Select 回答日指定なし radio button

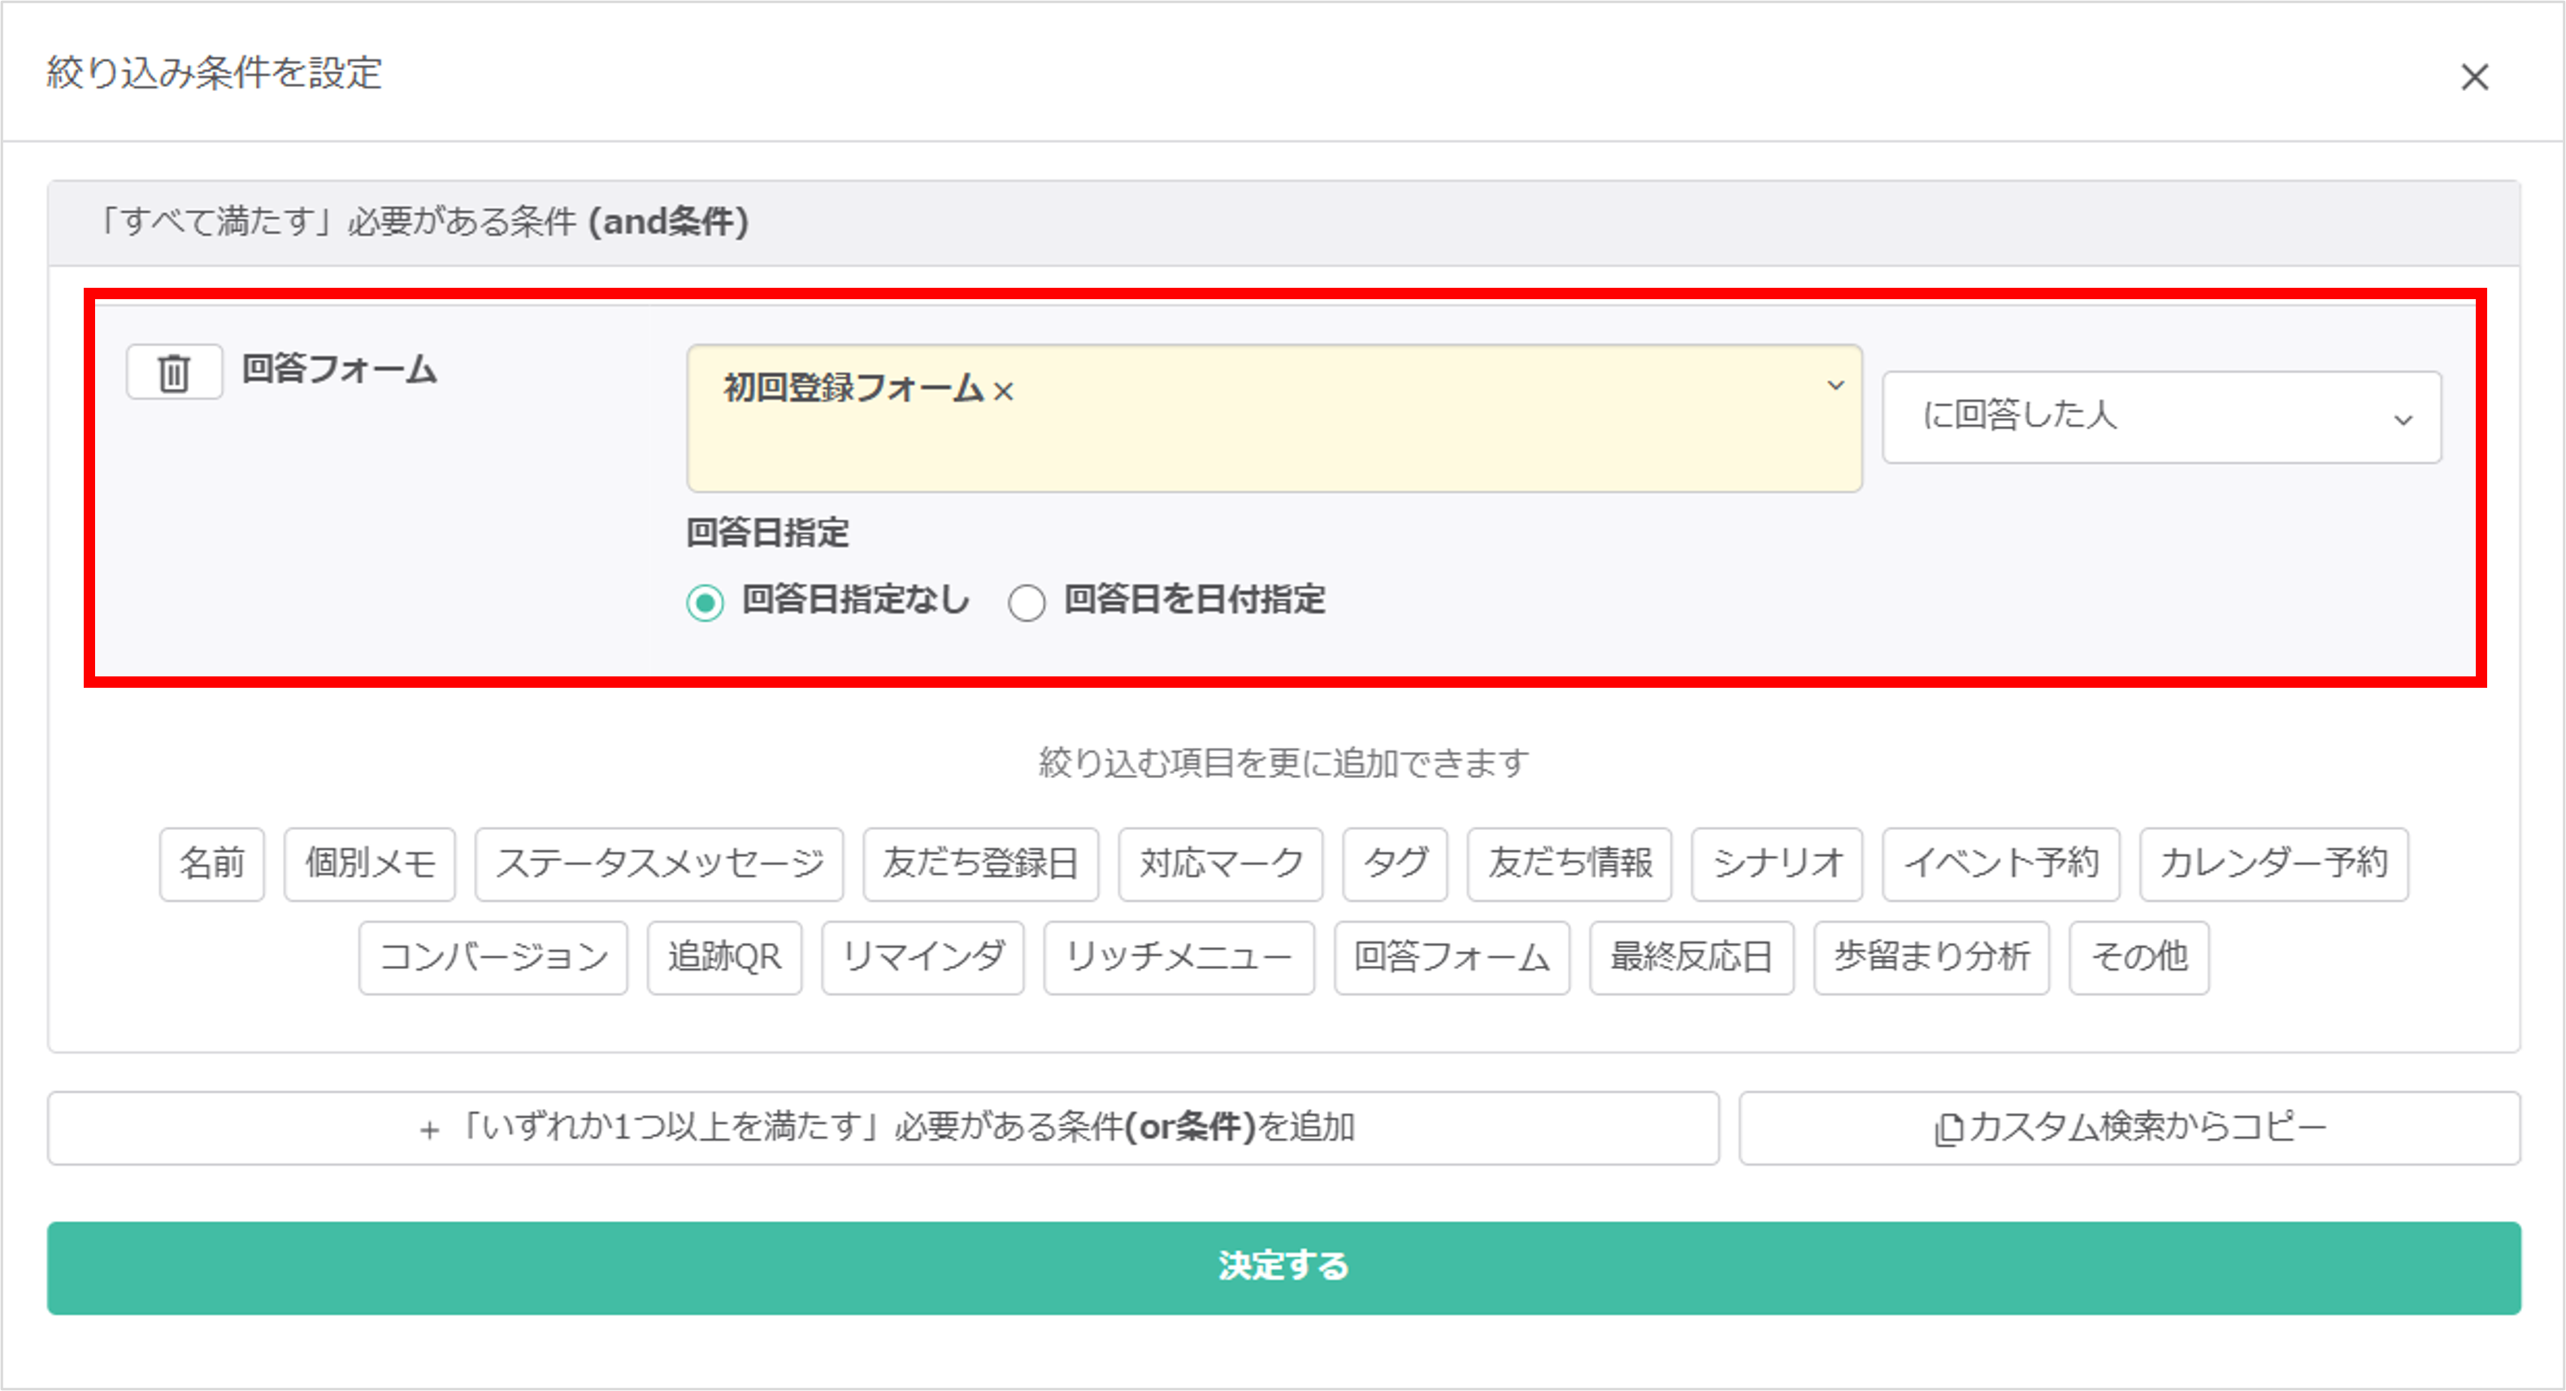706,603
